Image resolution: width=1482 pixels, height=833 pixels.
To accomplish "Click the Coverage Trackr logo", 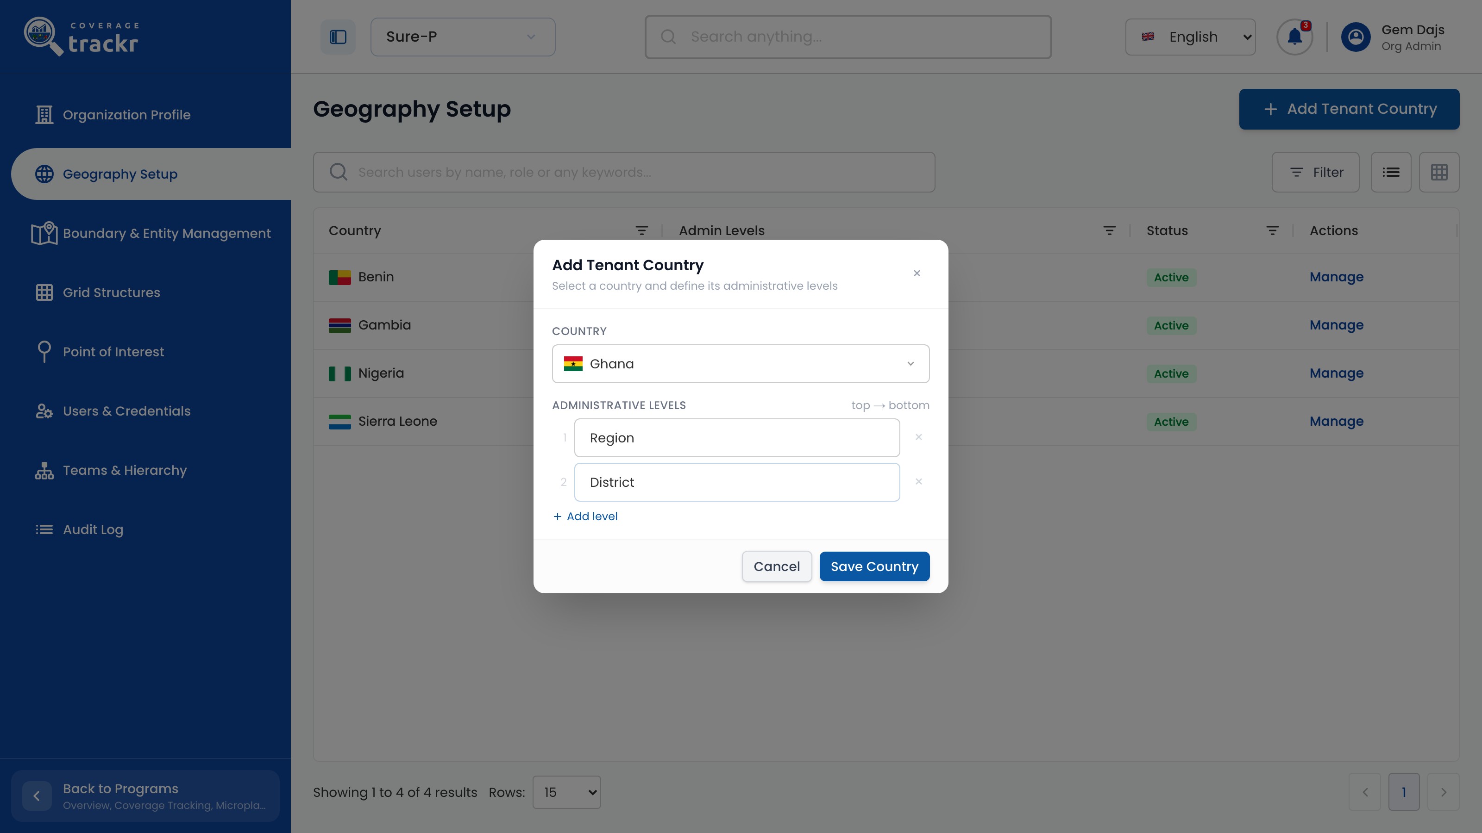I will 82,37.
